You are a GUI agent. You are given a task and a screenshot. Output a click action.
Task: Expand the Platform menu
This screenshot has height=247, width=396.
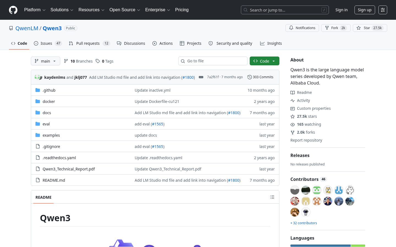coord(35,10)
